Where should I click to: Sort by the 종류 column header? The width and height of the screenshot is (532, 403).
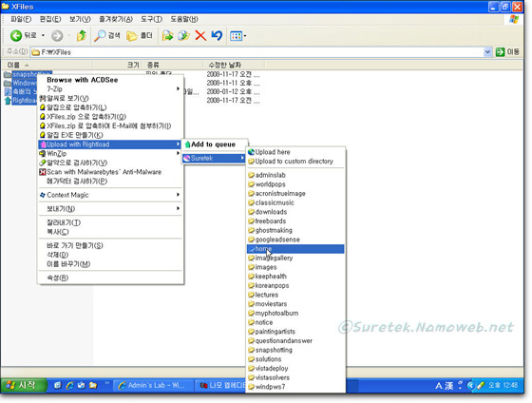[173, 65]
